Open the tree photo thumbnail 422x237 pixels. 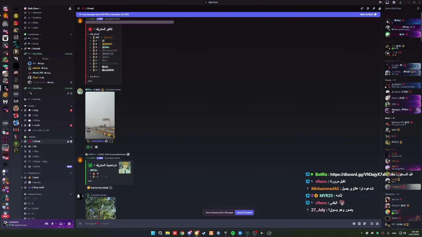[101, 208]
